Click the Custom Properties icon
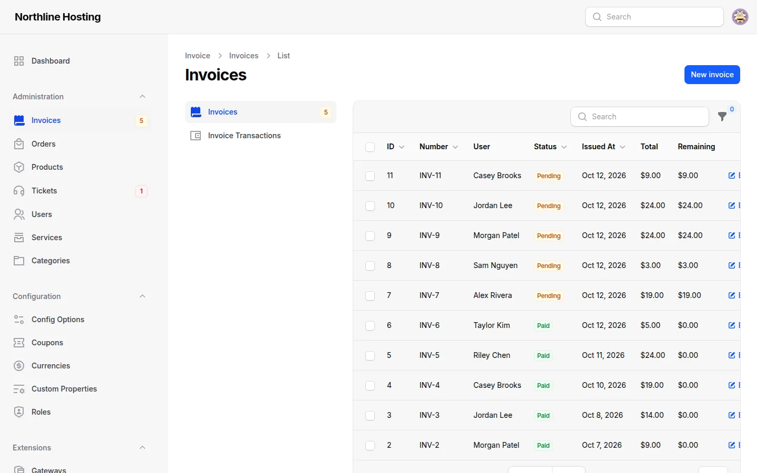This screenshot has width=757, height=473. (x=19, y=389)
